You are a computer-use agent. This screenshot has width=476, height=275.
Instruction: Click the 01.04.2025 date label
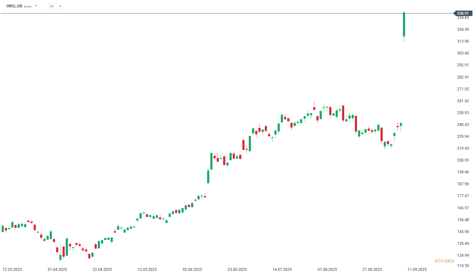57,269
